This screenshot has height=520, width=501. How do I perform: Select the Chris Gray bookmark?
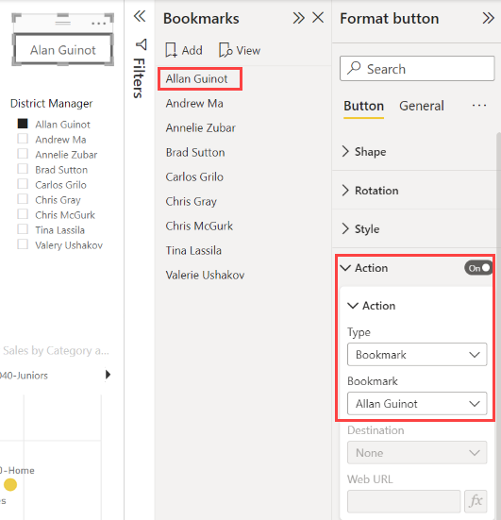pos(192,202)
